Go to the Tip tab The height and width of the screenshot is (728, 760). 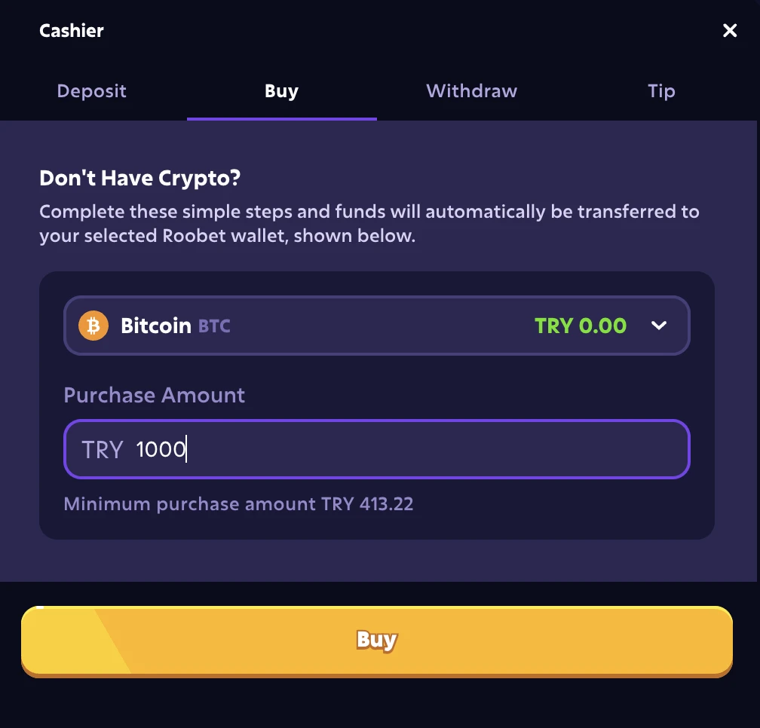click(x=662, y=91)
